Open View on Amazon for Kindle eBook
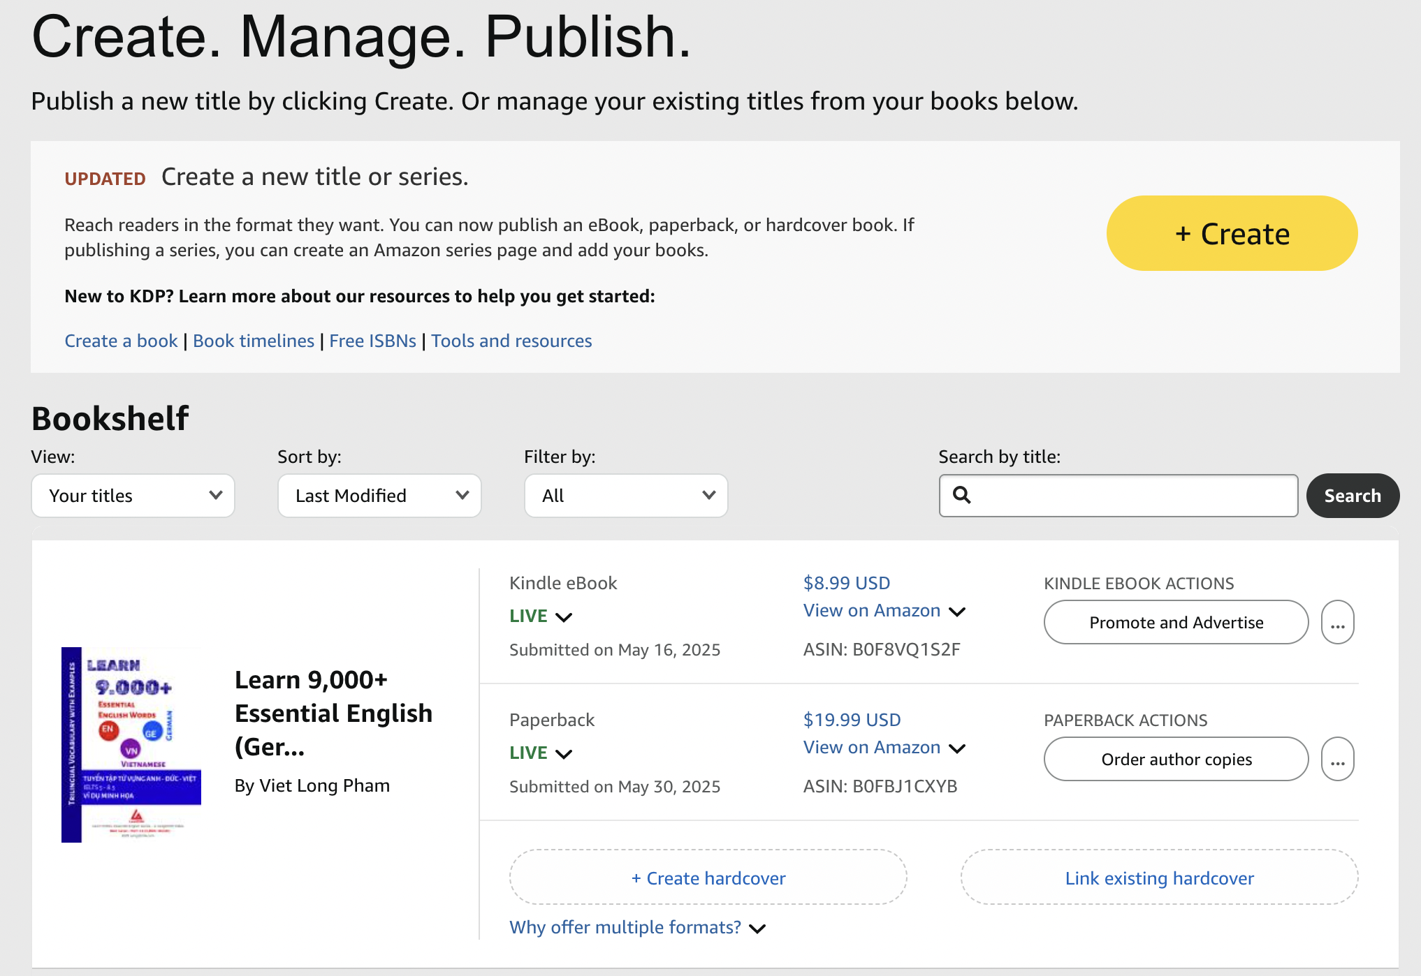The image size is (1421, 976). 884,611
